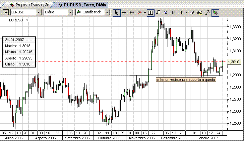
Task: Click the Janeiro 2007 month label
Action: point(208,138)
